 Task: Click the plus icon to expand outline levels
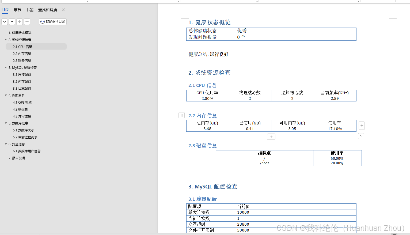(x=19, y=21)
